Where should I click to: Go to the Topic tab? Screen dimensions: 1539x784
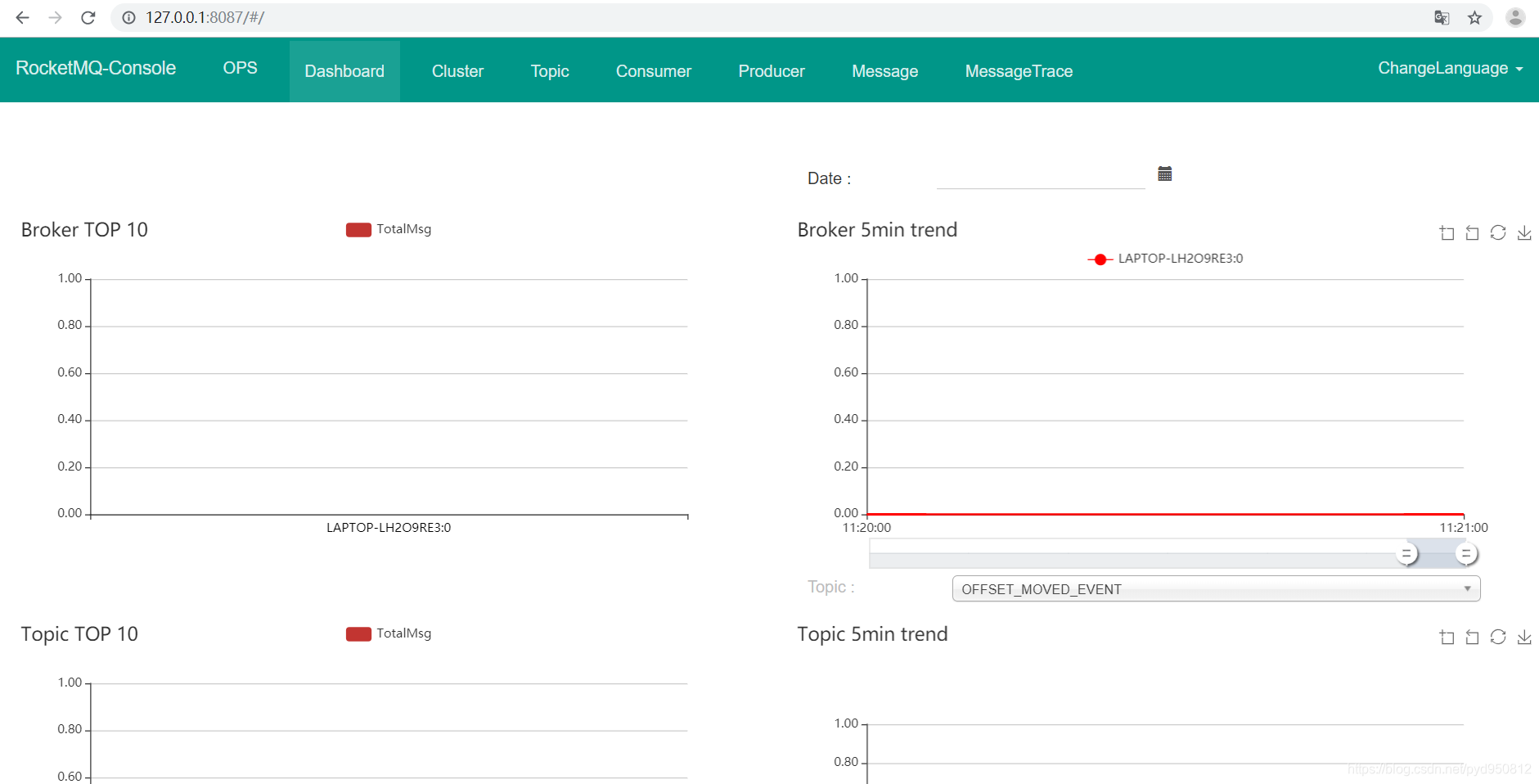[550, 71]
